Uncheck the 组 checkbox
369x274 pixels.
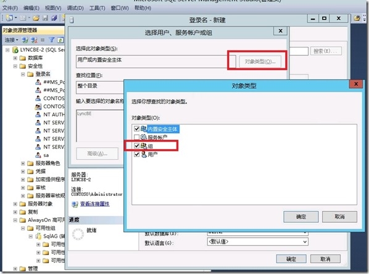136,145
